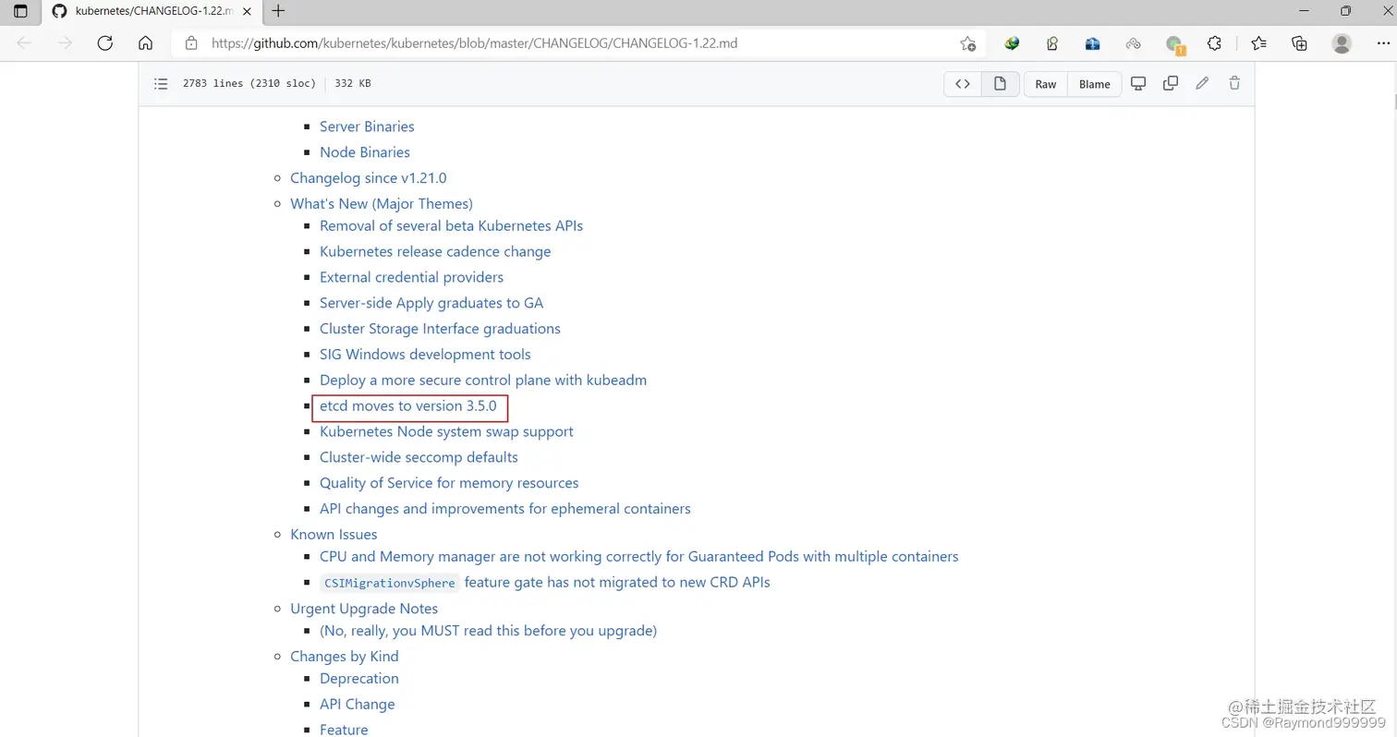View site security lock info
1397x737 pixels.
coord(191,42)
